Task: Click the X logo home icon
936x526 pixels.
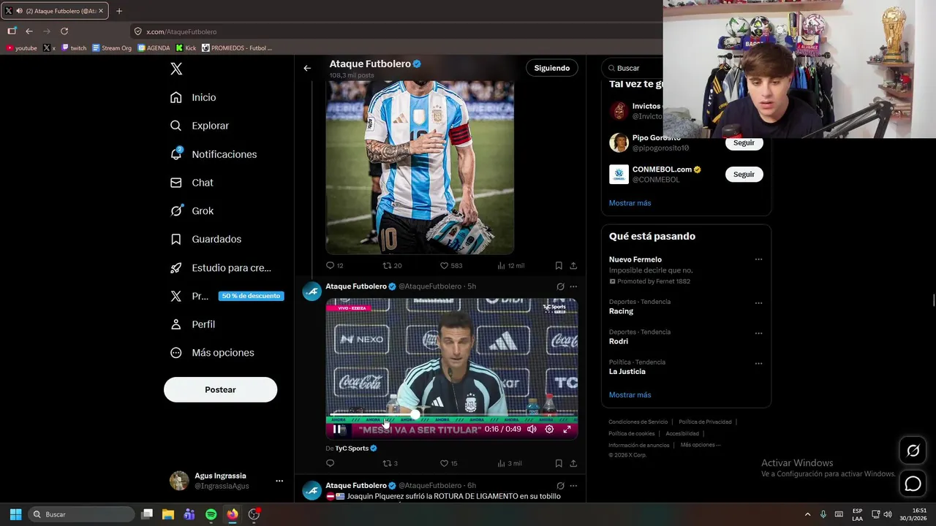Action: pos(176,69)
